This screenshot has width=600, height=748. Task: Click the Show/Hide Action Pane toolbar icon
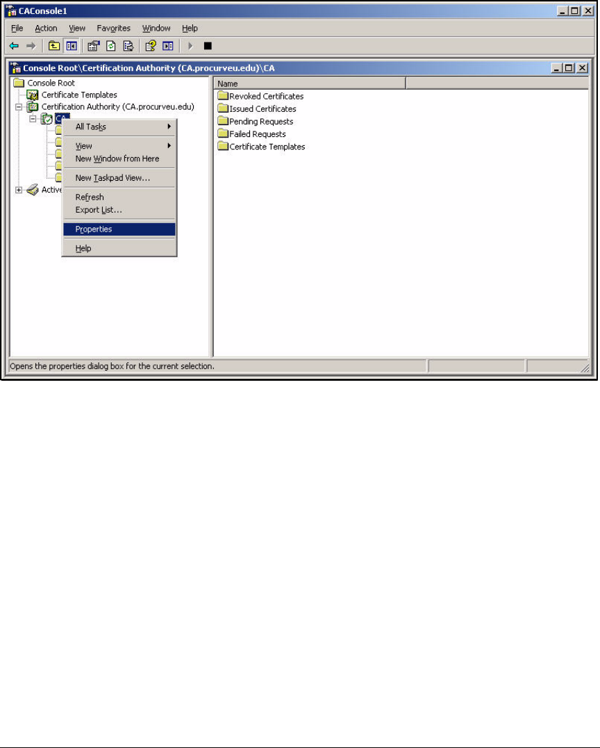coord(168,46)
